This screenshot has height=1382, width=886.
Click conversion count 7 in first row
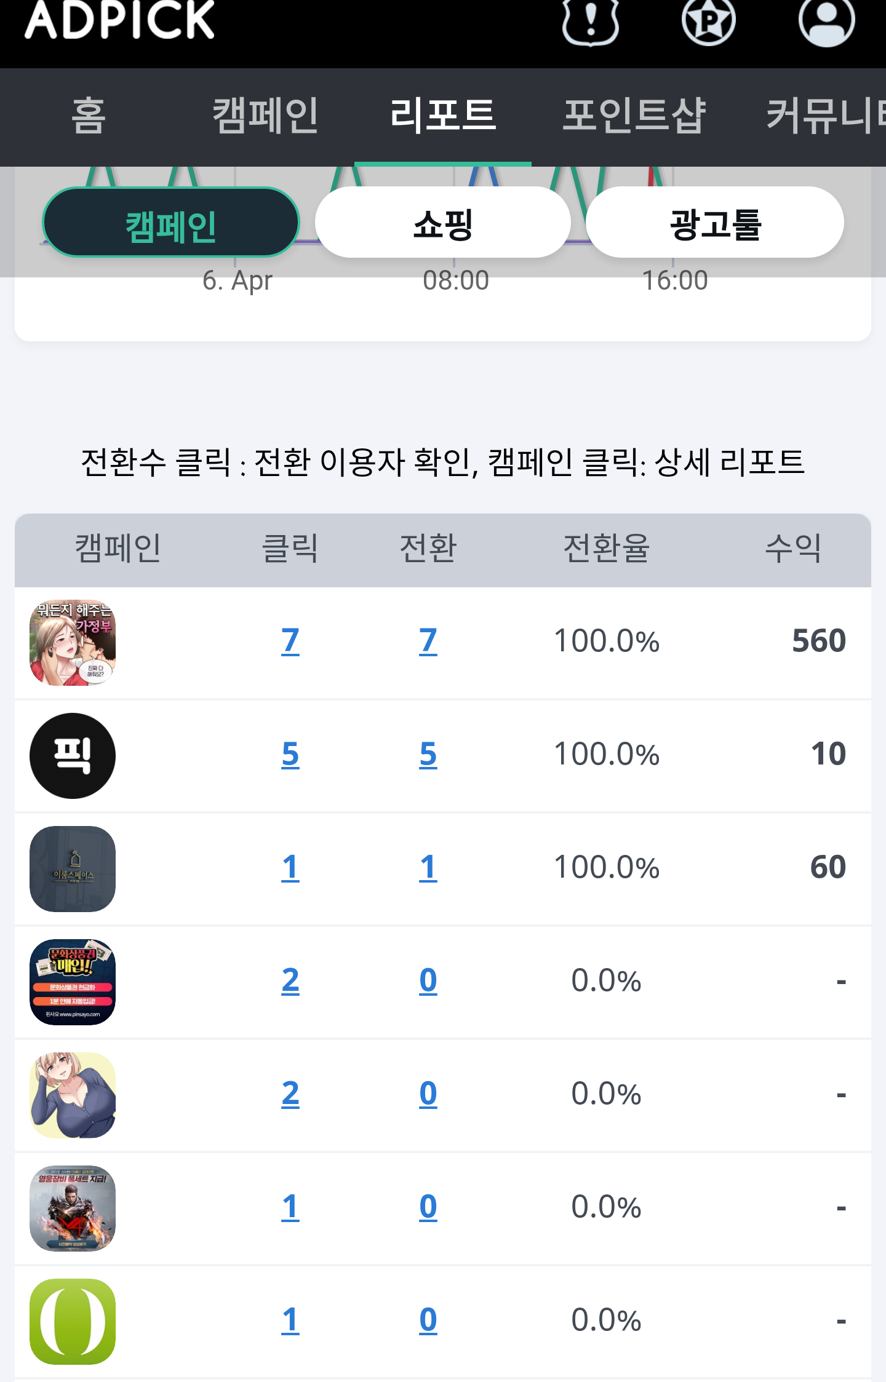[428, 641]
